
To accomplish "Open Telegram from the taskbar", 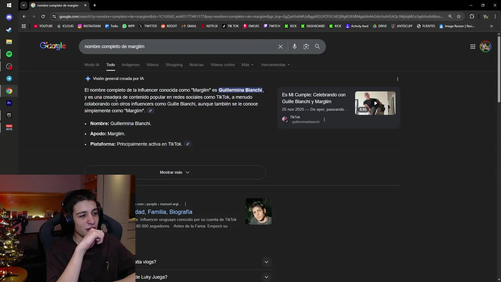I will pos(9,79).
